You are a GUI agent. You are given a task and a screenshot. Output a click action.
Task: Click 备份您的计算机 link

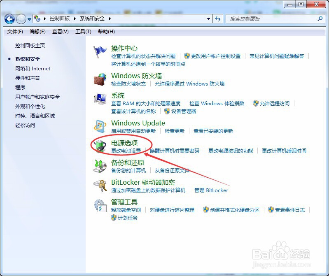point(128,171)
